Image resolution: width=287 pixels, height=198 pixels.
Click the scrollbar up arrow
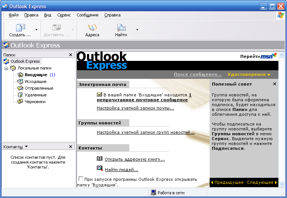[281, 55]
